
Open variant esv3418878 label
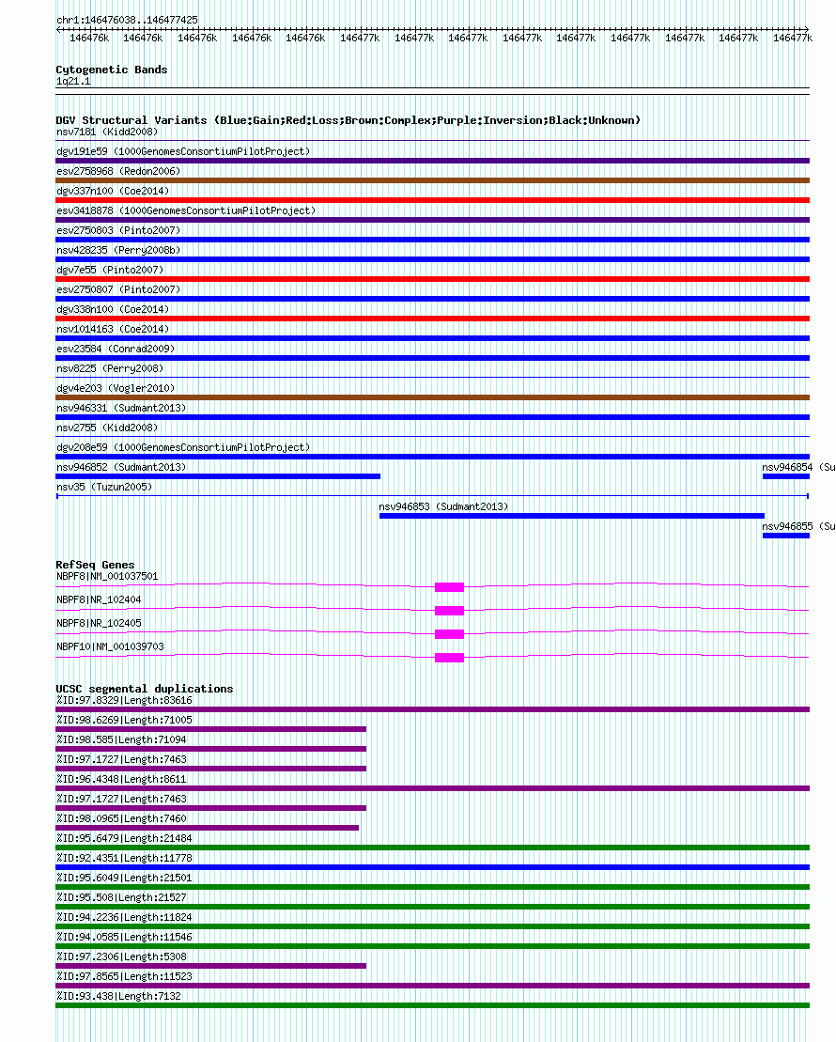coord(186,210)
